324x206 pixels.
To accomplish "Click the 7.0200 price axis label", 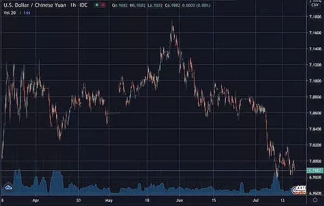I will tap(315, 145).
